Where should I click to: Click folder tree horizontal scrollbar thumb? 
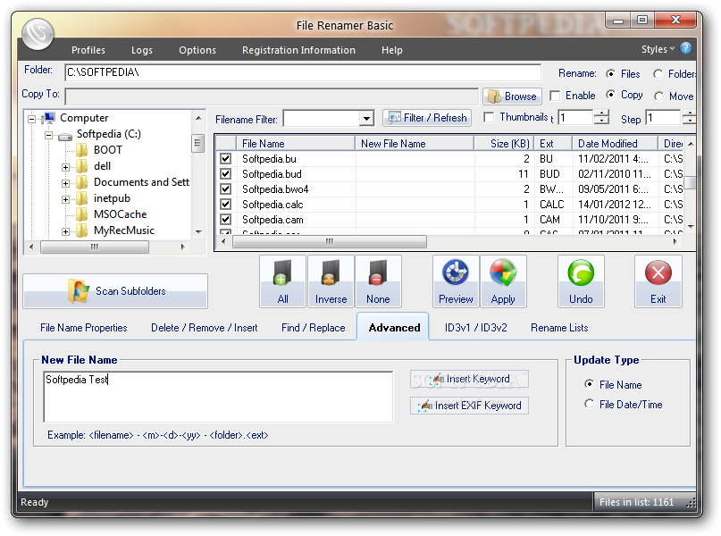point(95,247)
